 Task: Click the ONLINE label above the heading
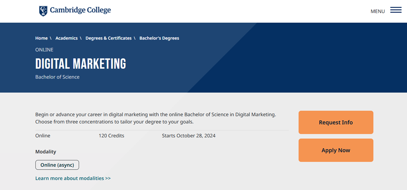click(x=44, y=50)
